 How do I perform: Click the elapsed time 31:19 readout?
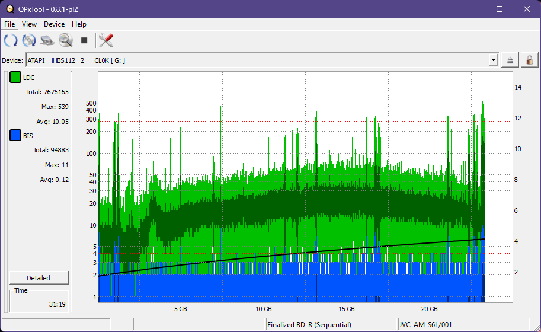tap(57, 304)
